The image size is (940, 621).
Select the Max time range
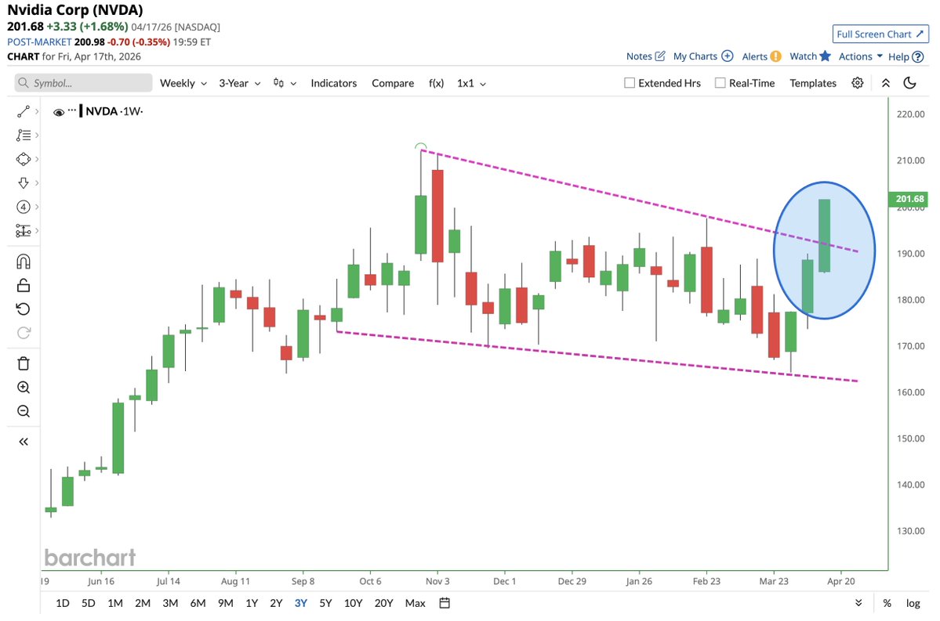tap(415, 603)
